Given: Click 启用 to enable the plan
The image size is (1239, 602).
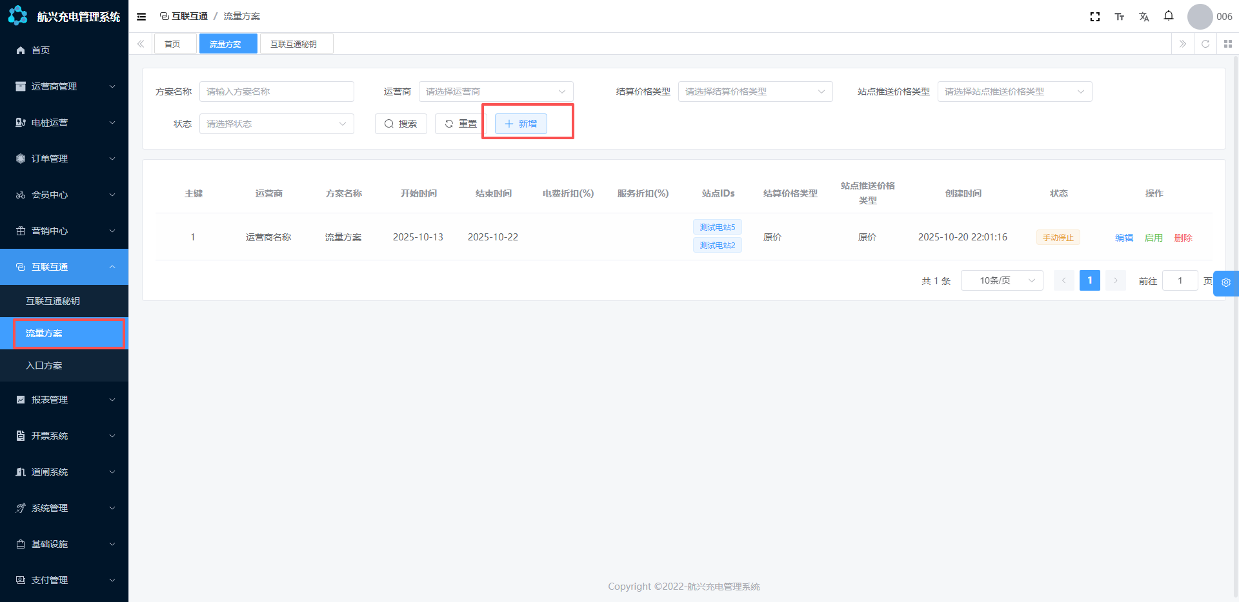Looking at the screenshot, I should tap(1153, 238).
